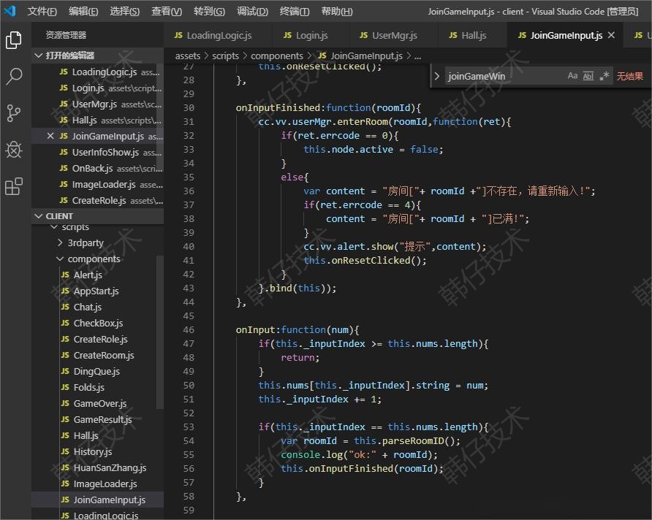Viewport: 652px width, 520px height.
Task: Open the 编辑(E) menu
Action: tap(83, 11)
